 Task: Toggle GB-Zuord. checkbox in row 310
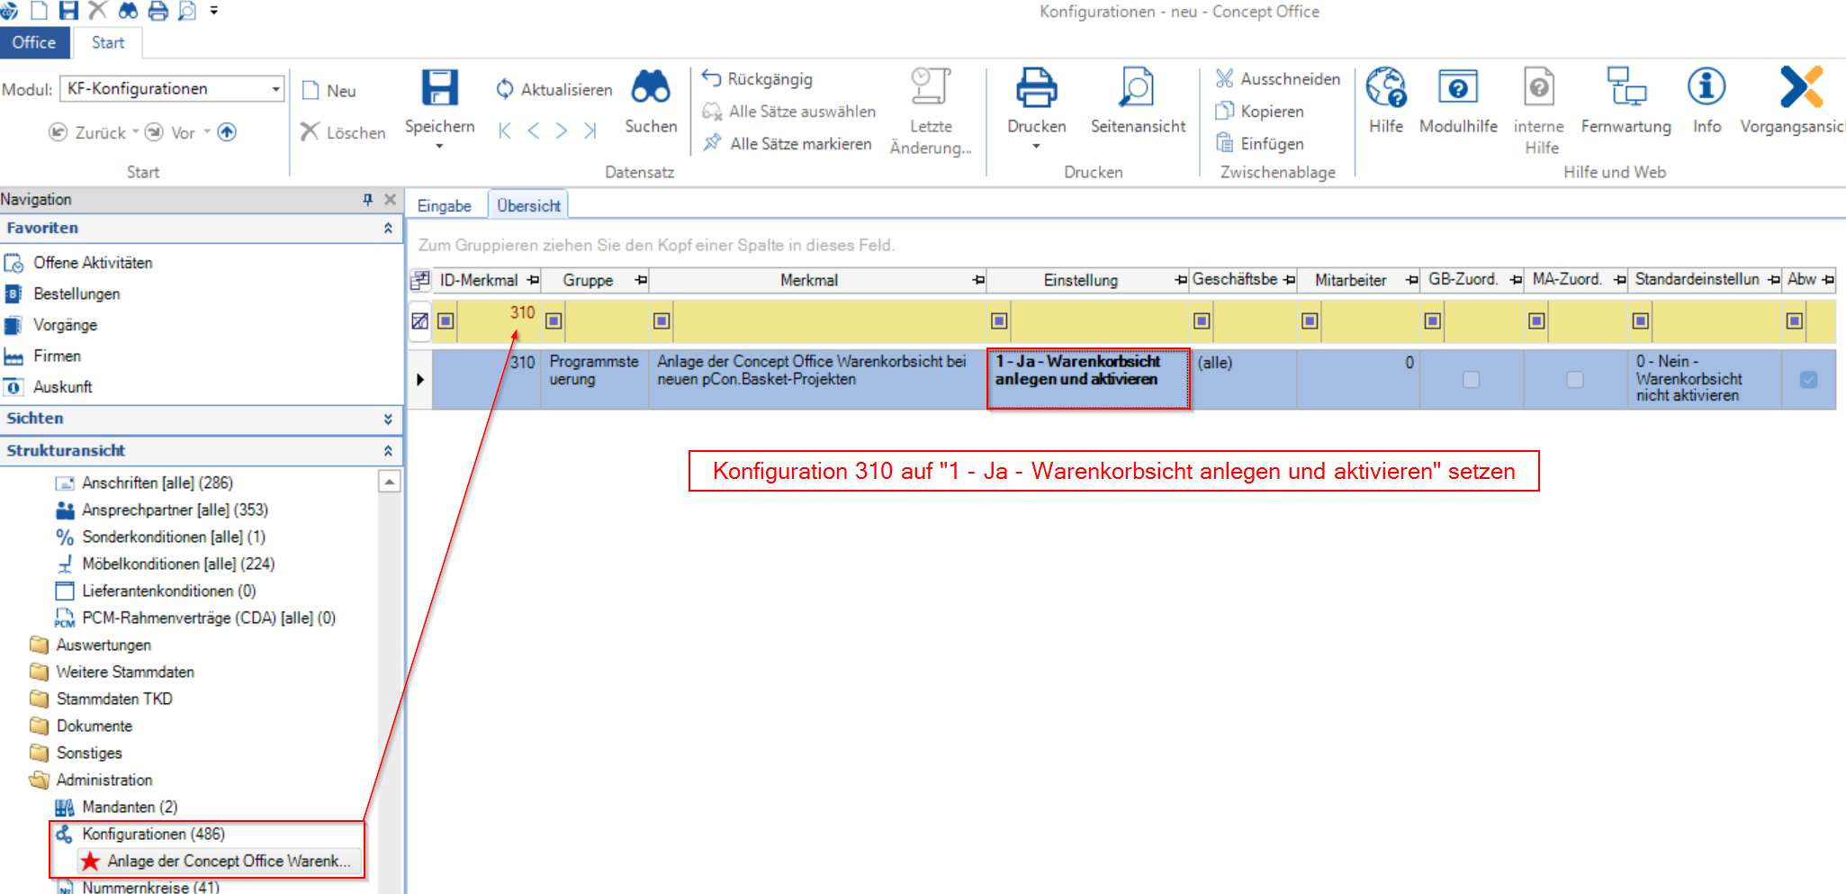(x=1471, y=379)
